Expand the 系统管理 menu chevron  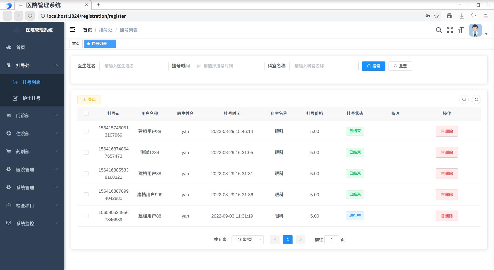coord(56,187)
